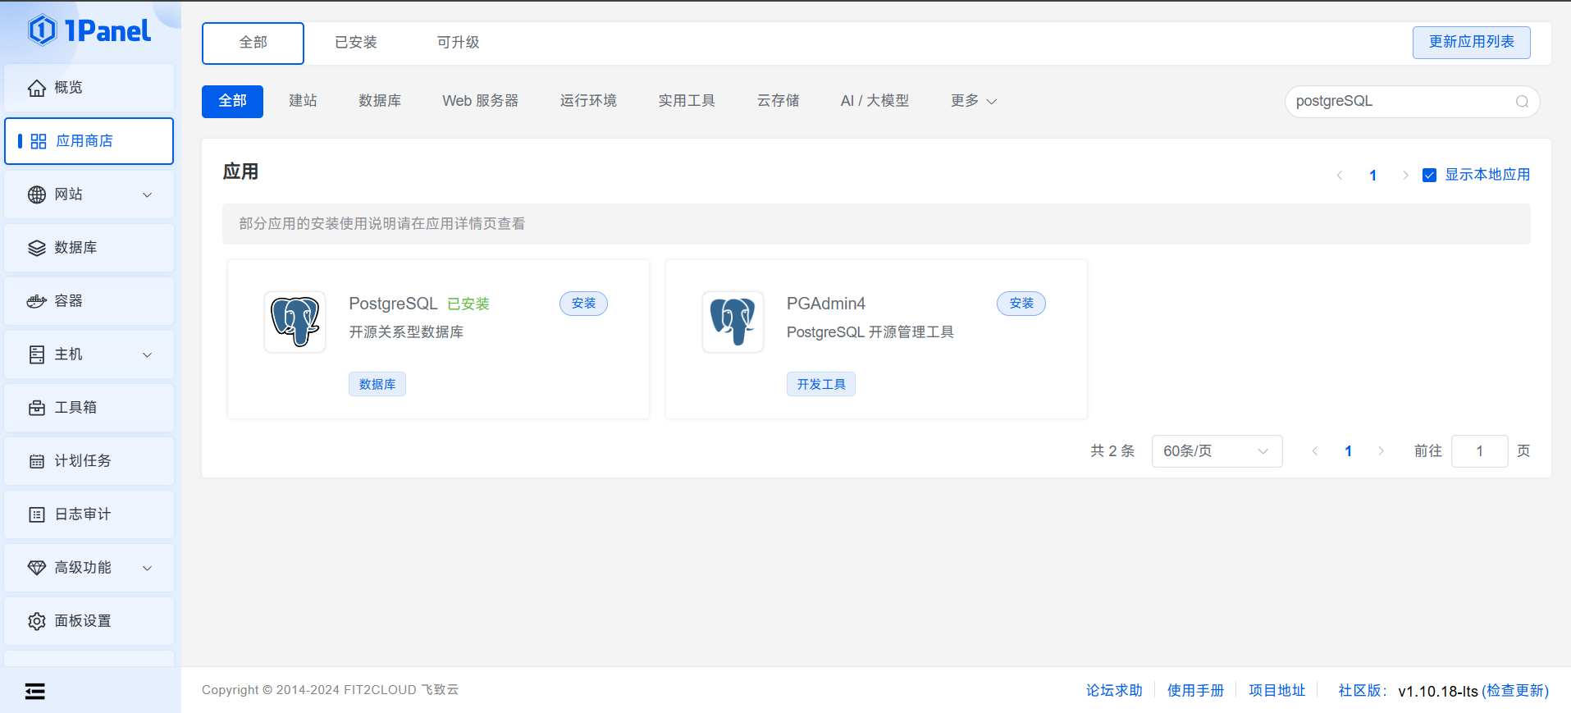Open the 日志审计 log icon
Screen dimensions: 1571x713
[37, 514]
